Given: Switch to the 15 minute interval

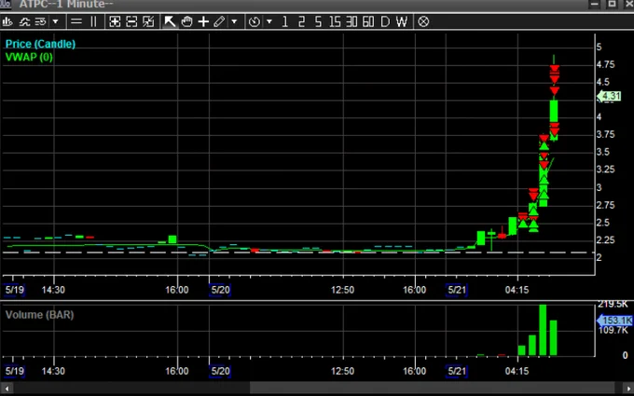Looking at the screenshot, I should (x=335, y=21).
